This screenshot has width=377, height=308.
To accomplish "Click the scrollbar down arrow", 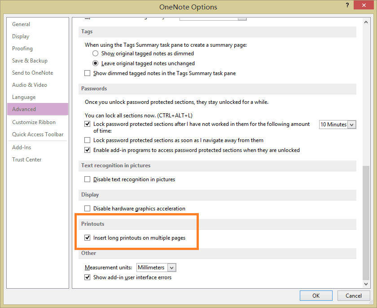I will (366, 284).
